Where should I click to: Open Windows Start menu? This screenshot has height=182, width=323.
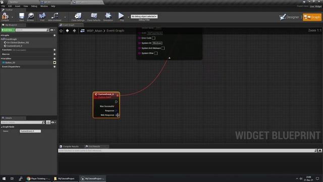4,178
